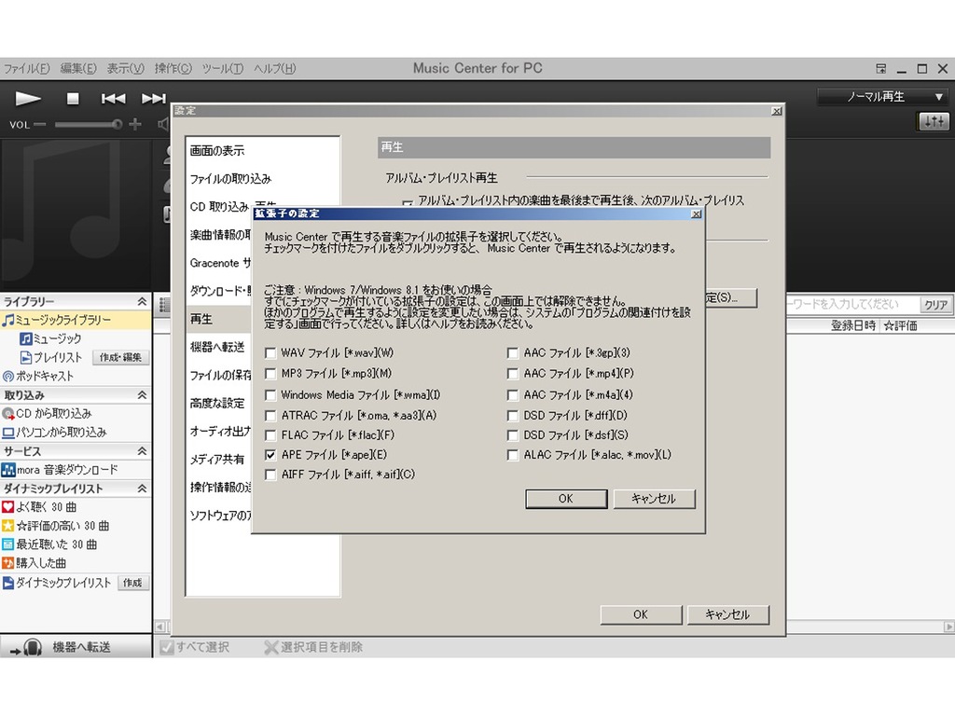955x716 pixels.
Task: Sort by the 登録日時 column header
Action: pos(853,325)
